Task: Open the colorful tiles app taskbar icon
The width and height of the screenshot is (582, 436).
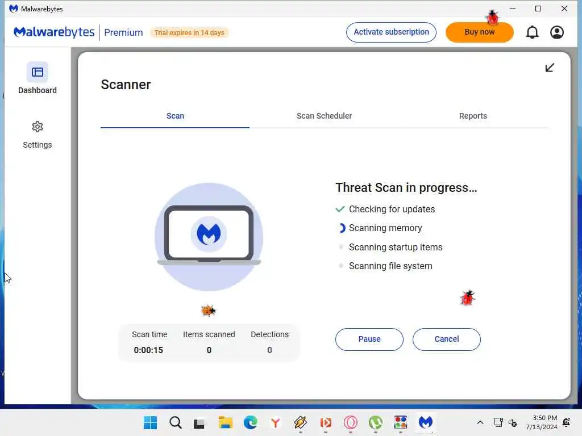Action: (401, 422)
